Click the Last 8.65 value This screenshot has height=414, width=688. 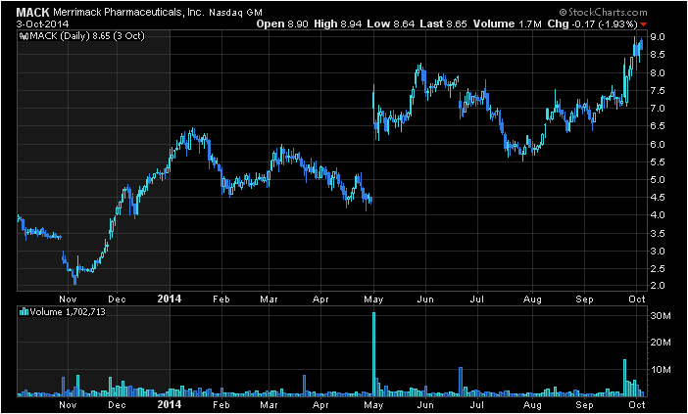pos(443,24)
